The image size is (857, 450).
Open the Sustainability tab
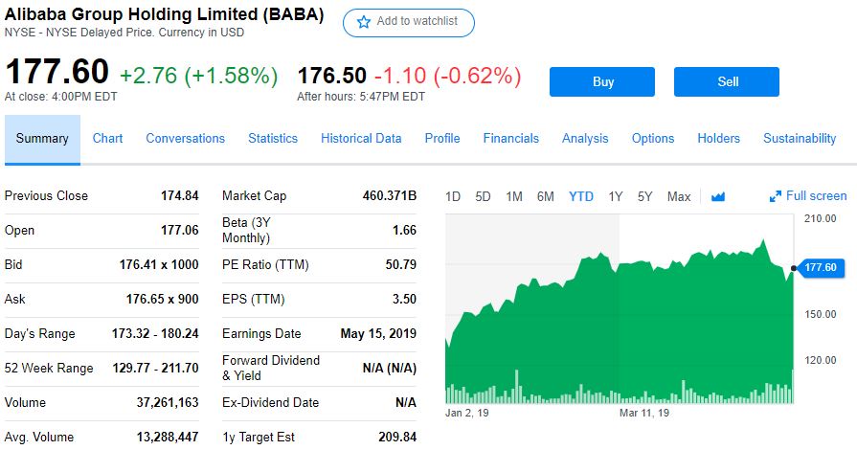800,138
